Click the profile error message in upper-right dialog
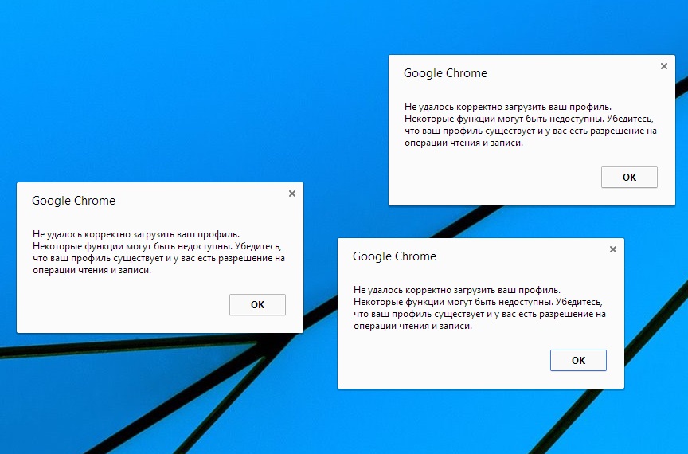This screenshot has height=454, width=688. pyautogui.click(x=530, y=125)
